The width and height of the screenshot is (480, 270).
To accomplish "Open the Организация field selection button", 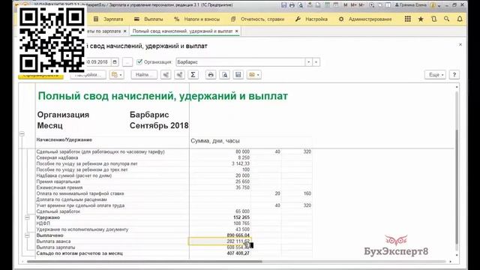I will pos(316,61).
